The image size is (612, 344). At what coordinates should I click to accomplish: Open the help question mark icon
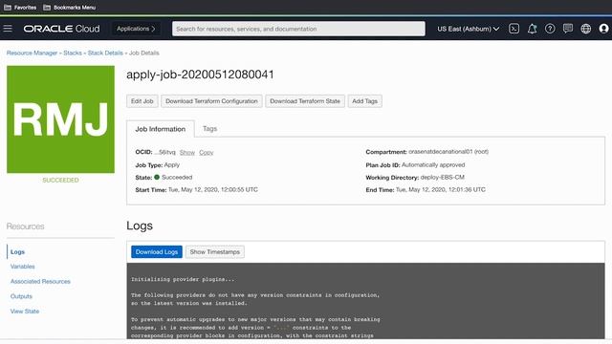[x=550, y=29]
